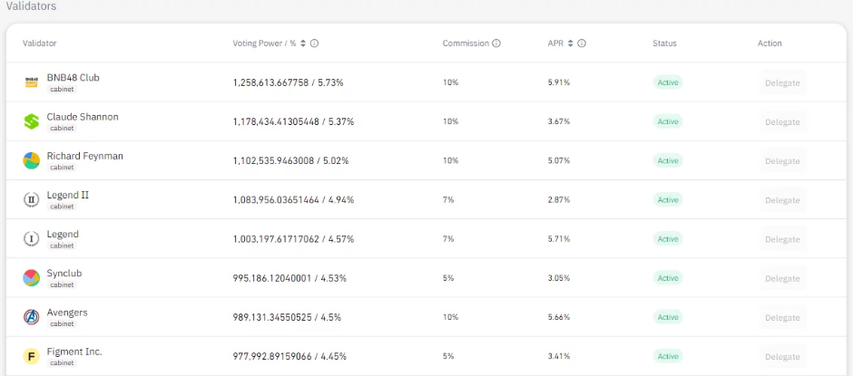Delegate to the Legend validator

point(782,239)
